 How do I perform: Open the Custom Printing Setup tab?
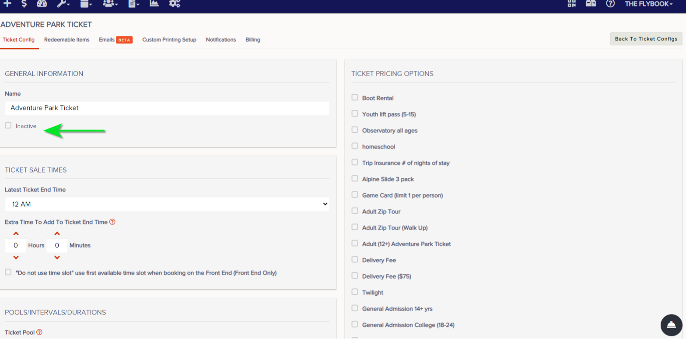tap(169, 39)
